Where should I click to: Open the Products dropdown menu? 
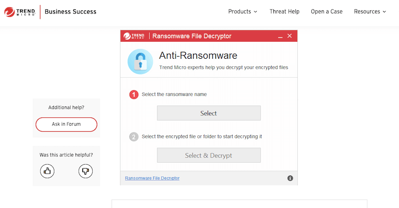point(242,11)
